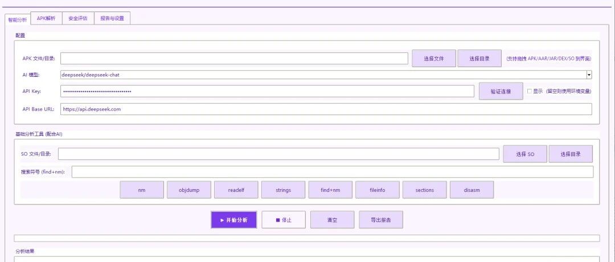This screenshot has height=262, width=615.
Task: Switch to the 智能分析 tab
Action: 18,19
